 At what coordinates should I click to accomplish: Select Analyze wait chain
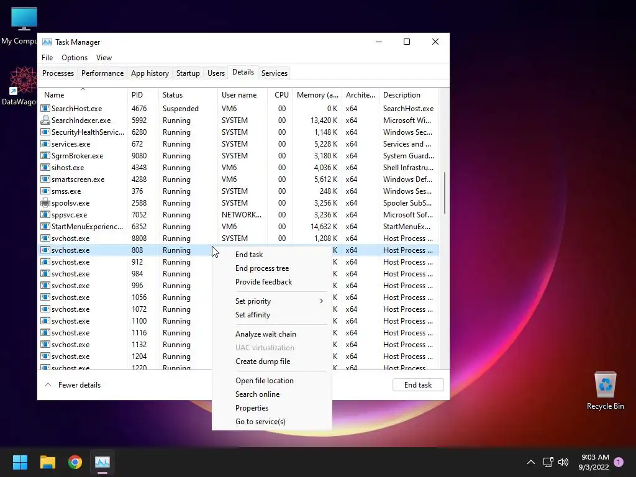pos(272,334)
